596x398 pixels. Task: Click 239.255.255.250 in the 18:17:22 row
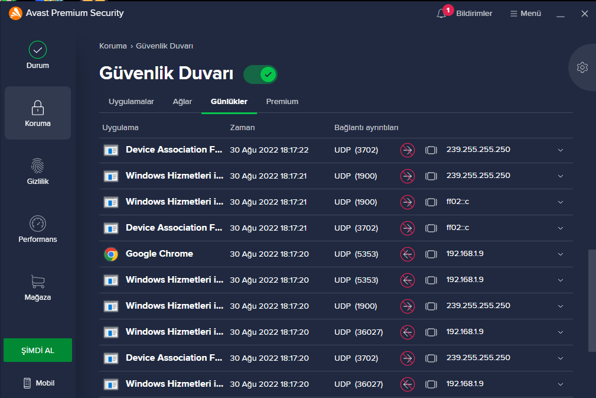(478, 149)
